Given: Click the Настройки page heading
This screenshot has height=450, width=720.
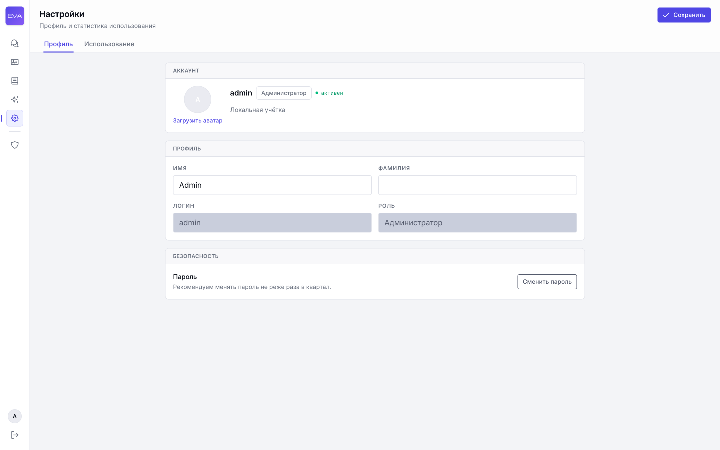Looking at the screenshot, I should pyautogui.click(x=62, y=14).
